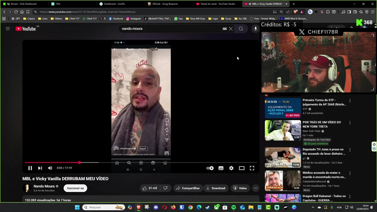Screen dimensions: 377x212
Task: Subscribe with Inscrever-se button
Action: click(x=75, y=188)
